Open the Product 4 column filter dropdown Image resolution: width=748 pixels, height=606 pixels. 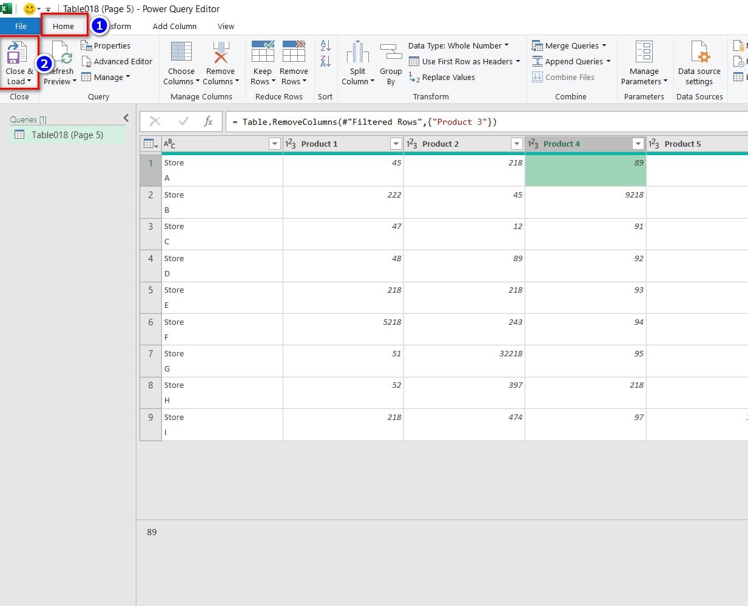coord(638,144)
